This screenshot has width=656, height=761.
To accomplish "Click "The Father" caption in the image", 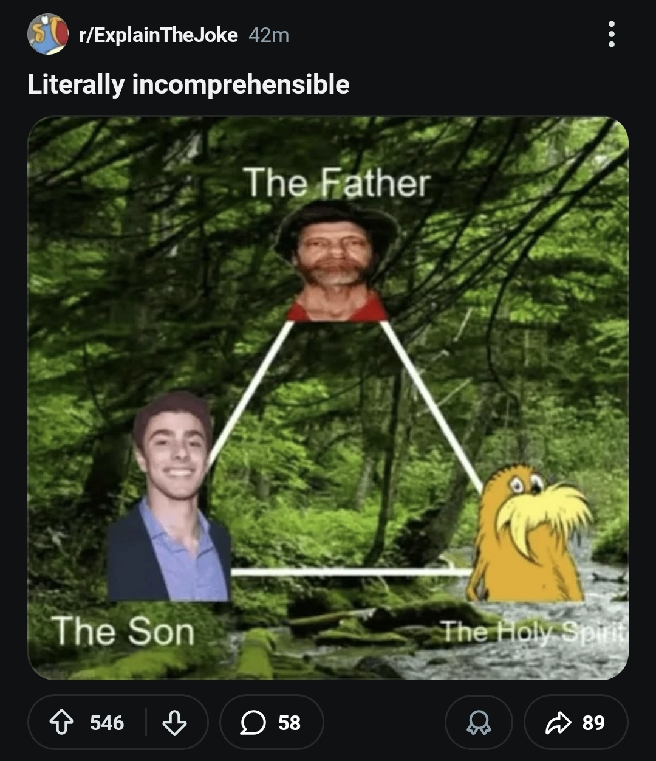I will (337, 182).
